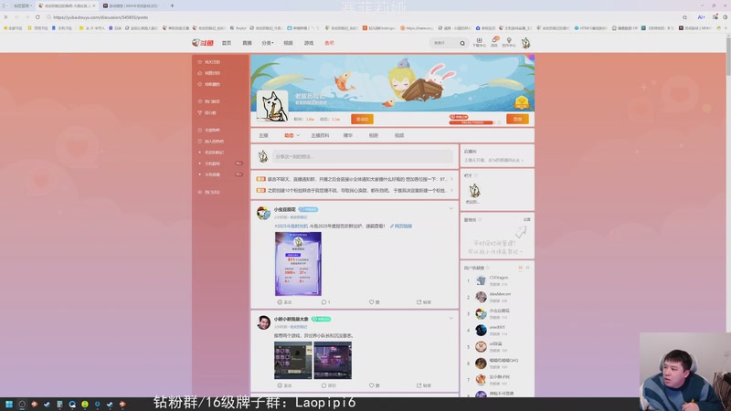The height and width of the screenshot is (411, 731).
Task: Select the 精华 tab
Action: coord(348,135)
